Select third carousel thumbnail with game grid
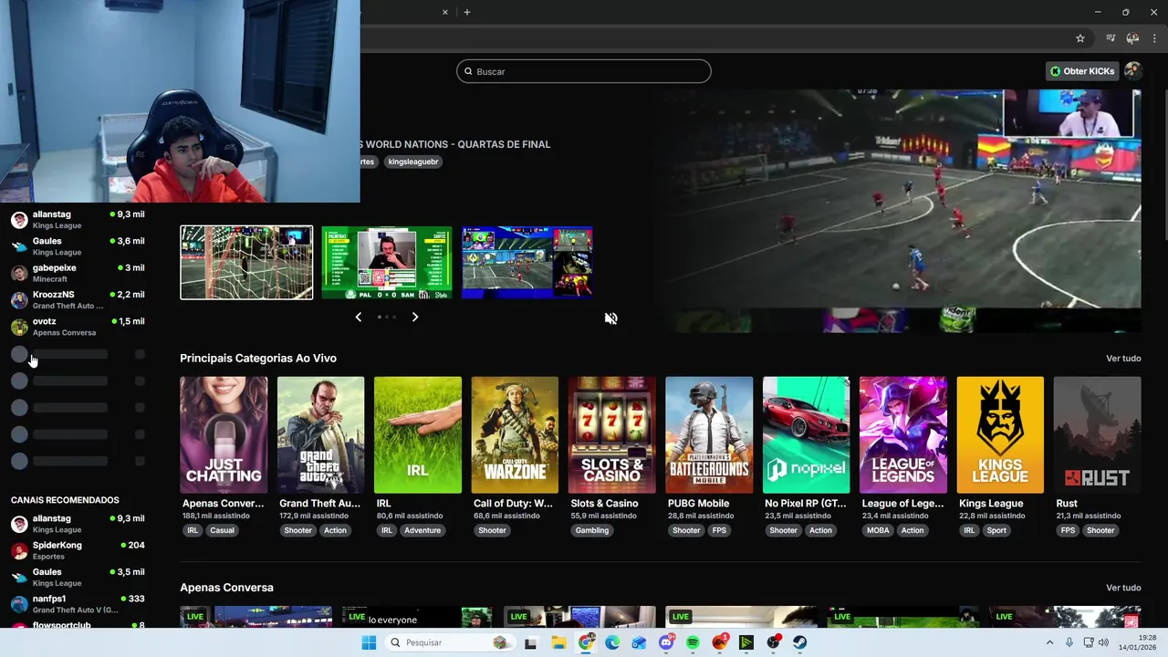Screen dimensions: 1168x657 (527, 263)
